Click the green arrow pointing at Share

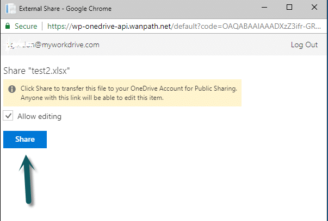(27, 179)
